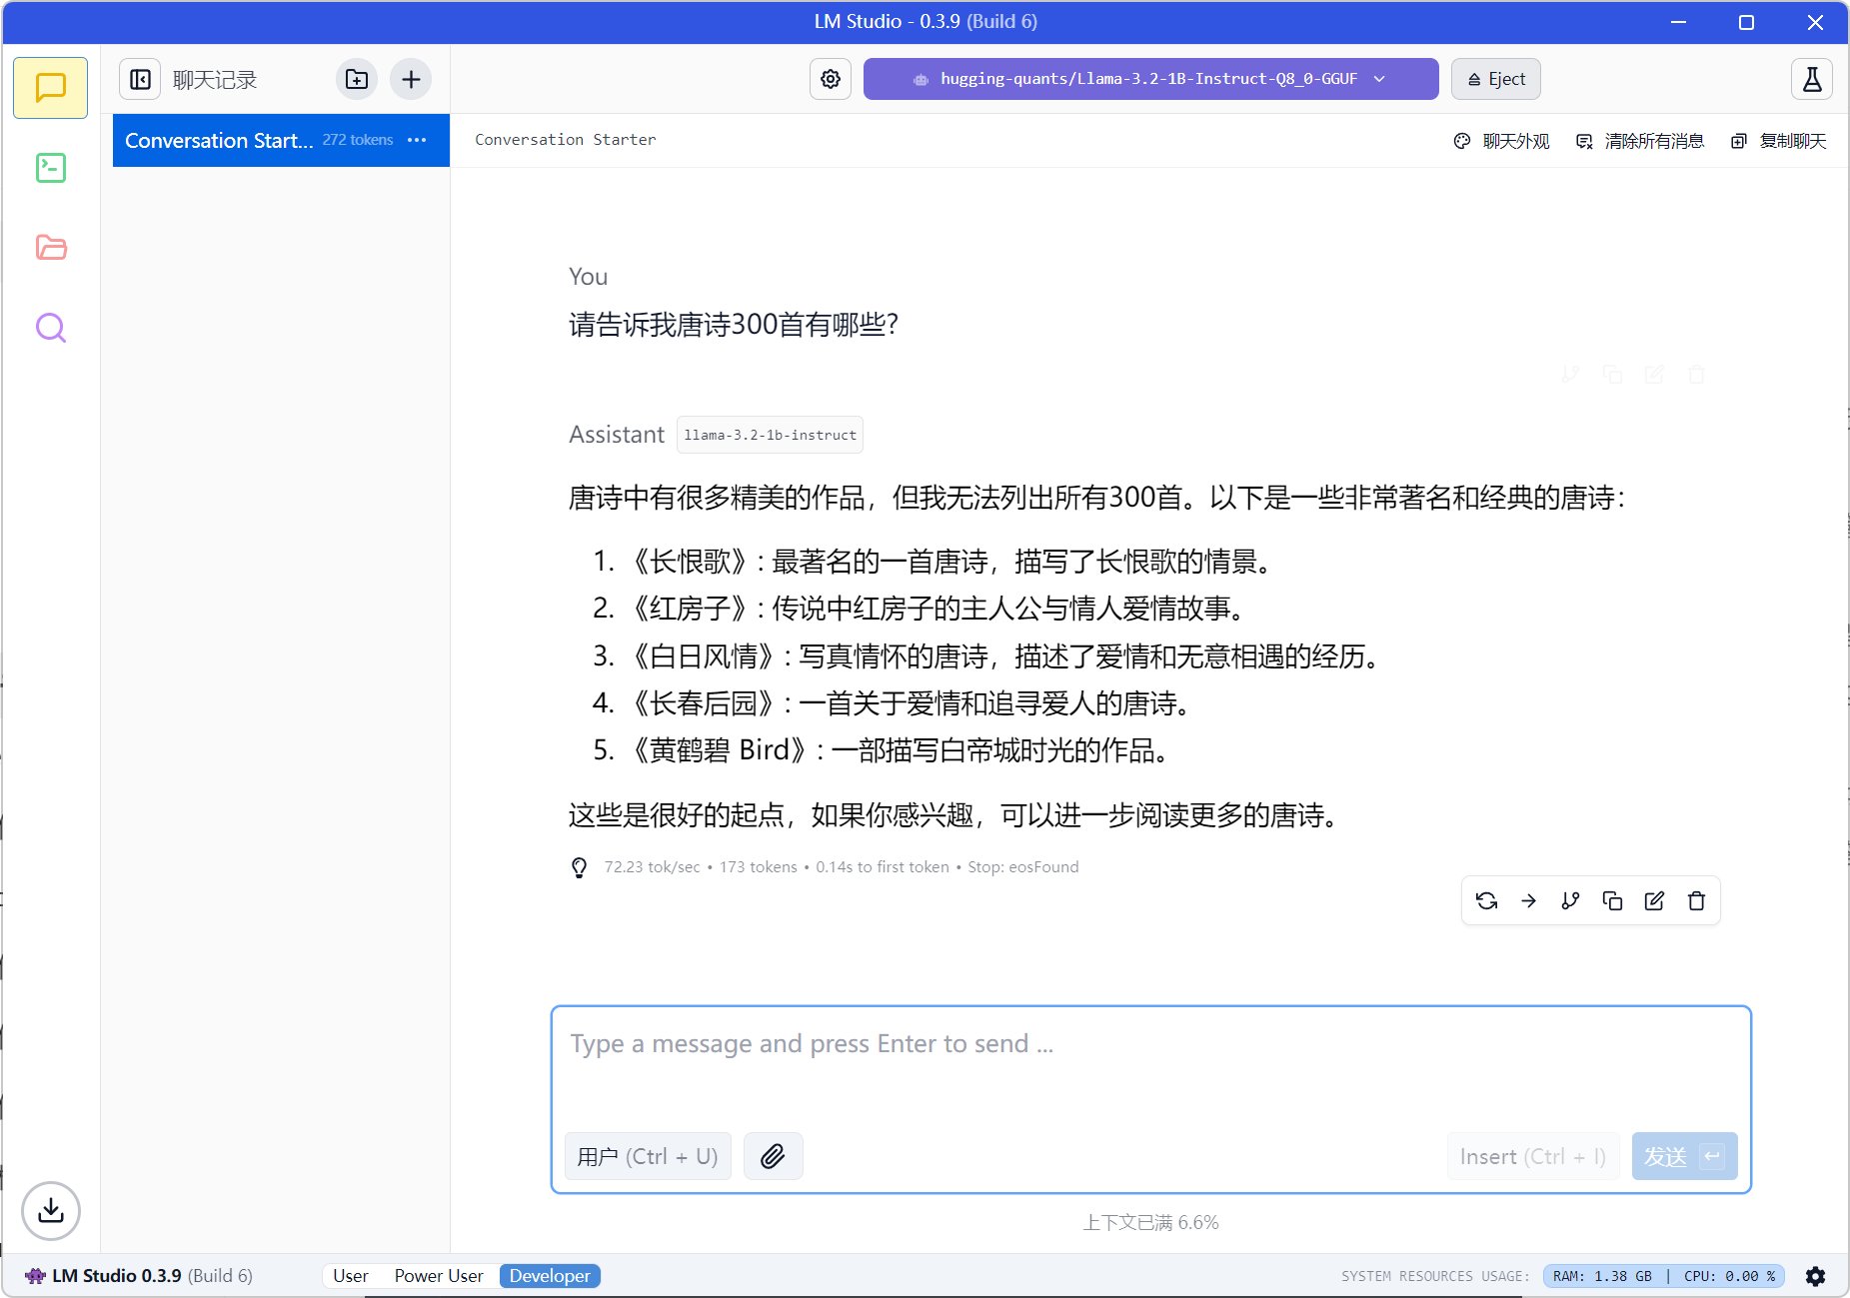Click 清除所有消息 to clear messages

(x=1640, y=141)
